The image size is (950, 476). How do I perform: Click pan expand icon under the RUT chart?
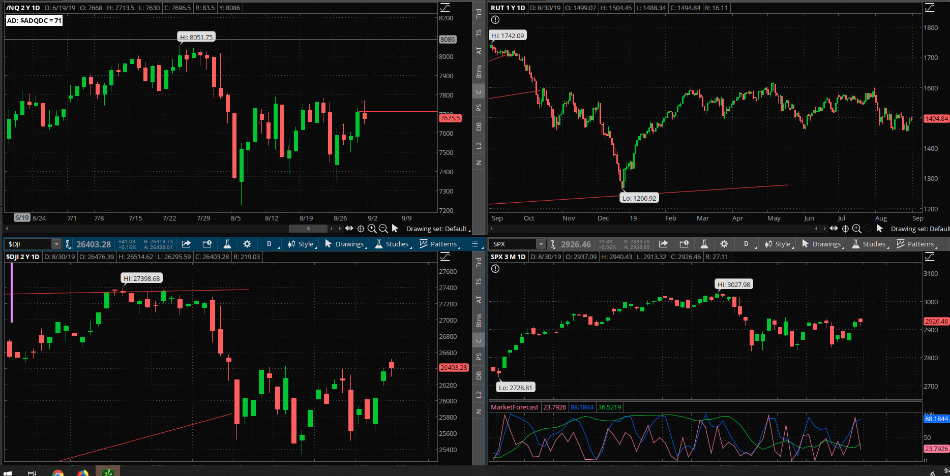coord(834,229)
